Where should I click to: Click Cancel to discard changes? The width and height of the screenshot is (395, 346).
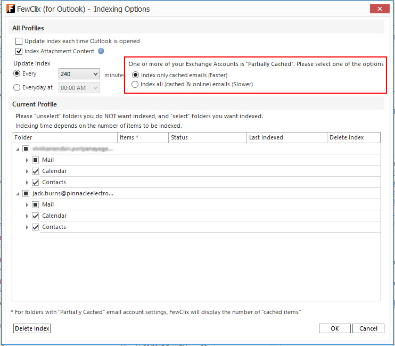[x=368, y=328]
